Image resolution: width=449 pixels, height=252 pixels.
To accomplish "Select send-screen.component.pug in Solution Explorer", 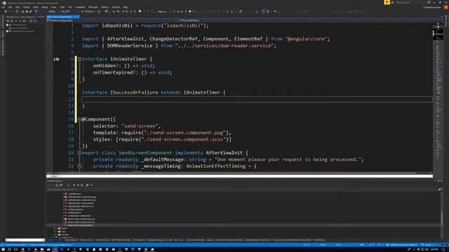I will point(81,219).
